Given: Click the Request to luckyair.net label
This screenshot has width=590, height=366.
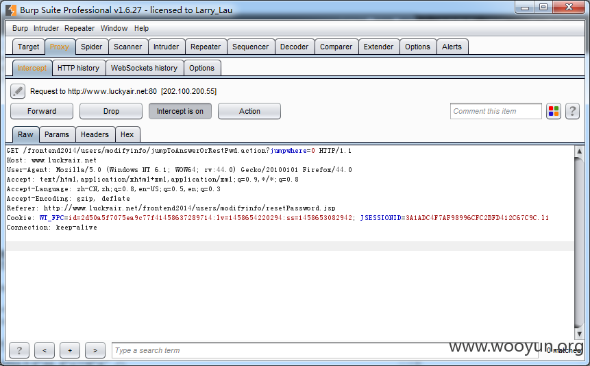Looking at the screenshot, I should point(123,91).
